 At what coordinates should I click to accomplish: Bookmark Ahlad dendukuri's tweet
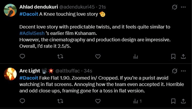pyautogui.click(x=173, y=57)
